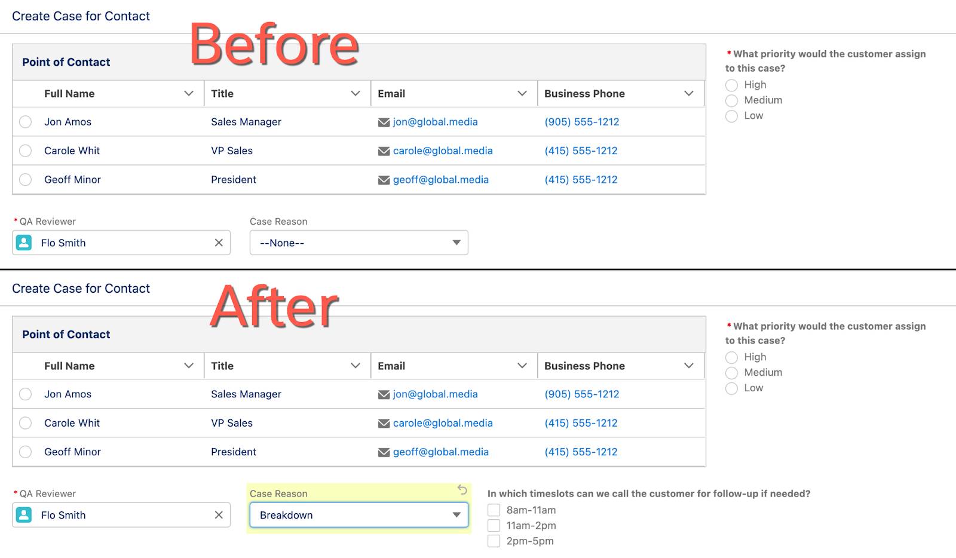
Task: Enable the 2pm–5pm follow-up timeslot
Action: tap(494, 541)
